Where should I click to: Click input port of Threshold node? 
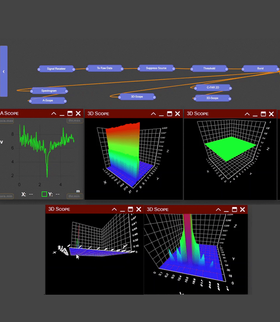click(x=192, y=69)
